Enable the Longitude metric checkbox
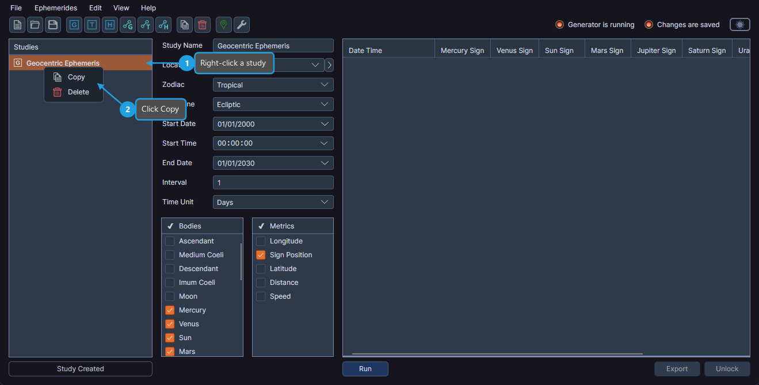Screen dimensions: 759x385 coord(261,241)
